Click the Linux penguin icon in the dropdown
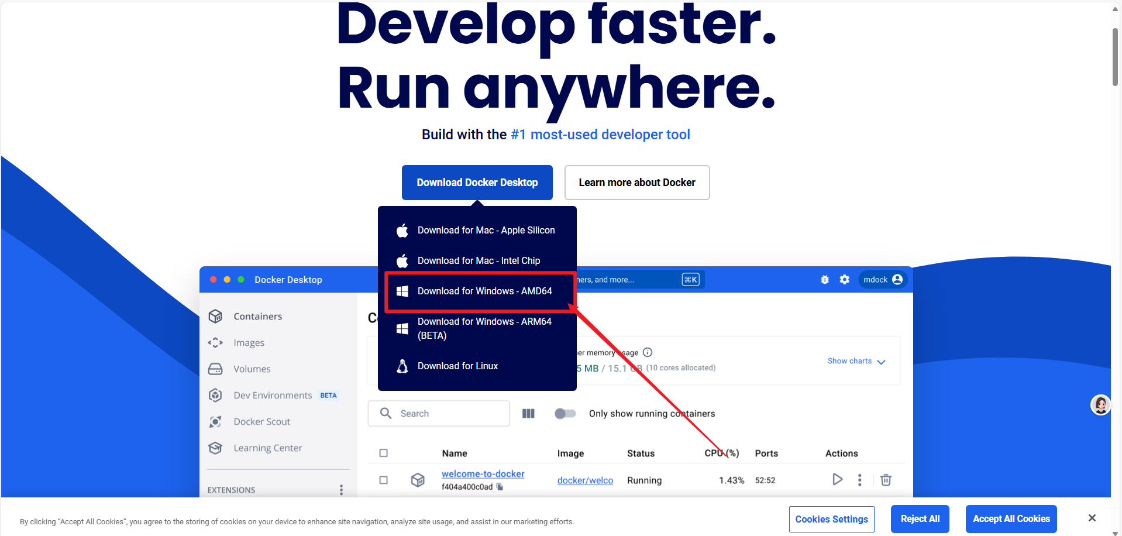 [402, 366]
